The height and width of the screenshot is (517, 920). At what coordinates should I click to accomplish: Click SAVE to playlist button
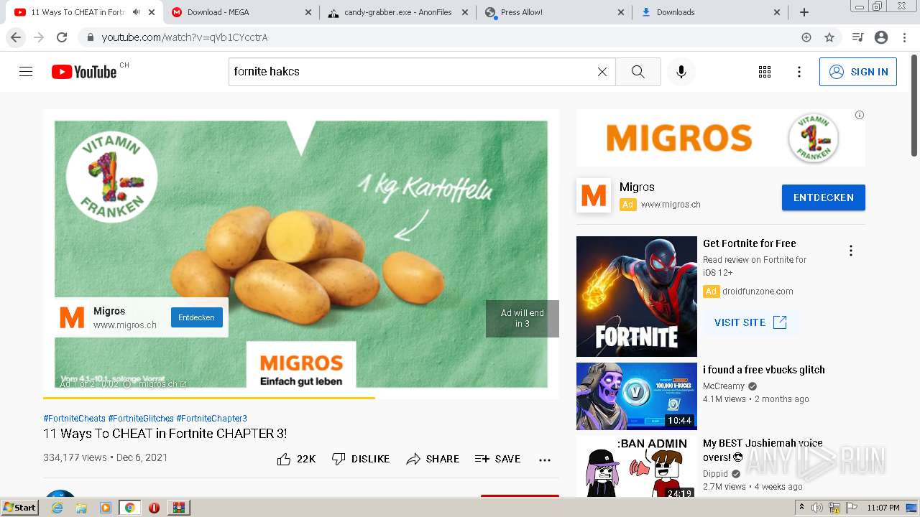coord(497,459)
